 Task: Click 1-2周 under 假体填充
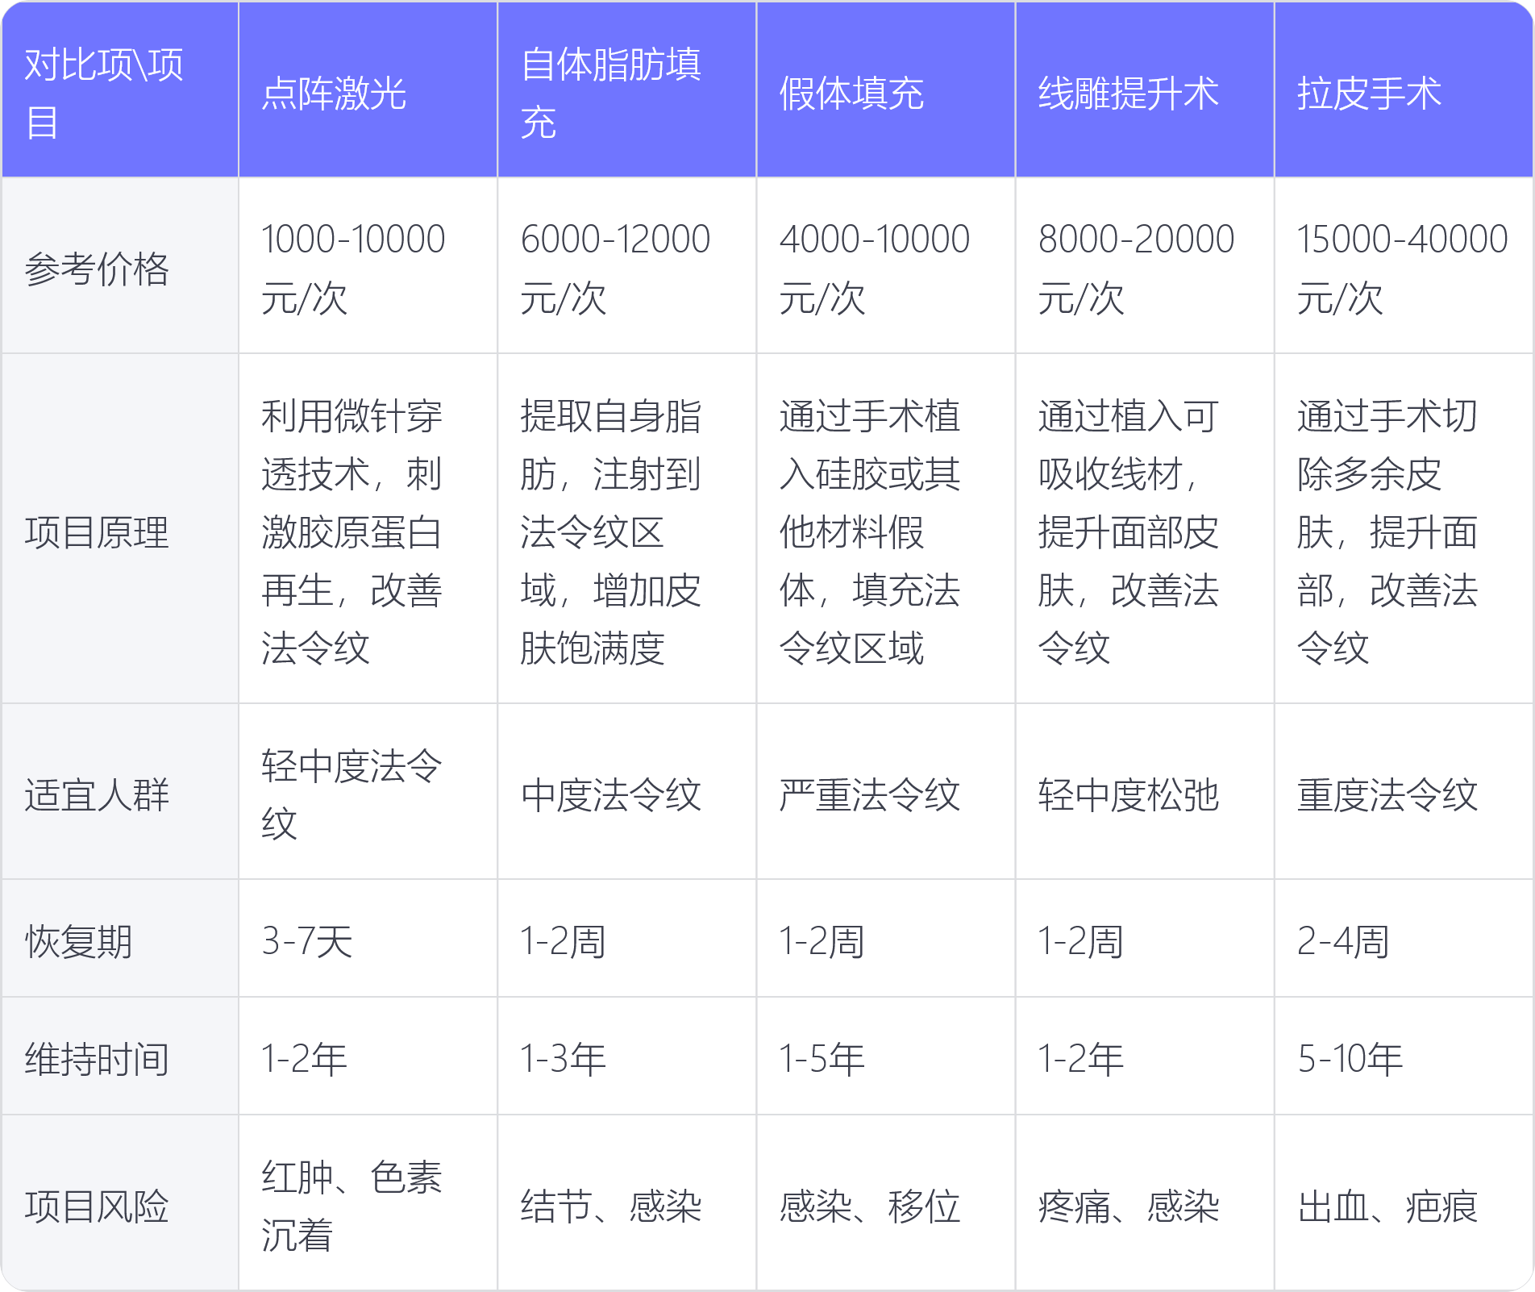[886, 938]
